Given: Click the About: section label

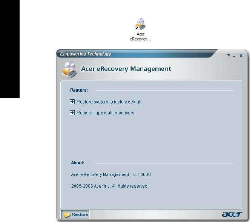Looking at the screenshot, I should 78,163.
